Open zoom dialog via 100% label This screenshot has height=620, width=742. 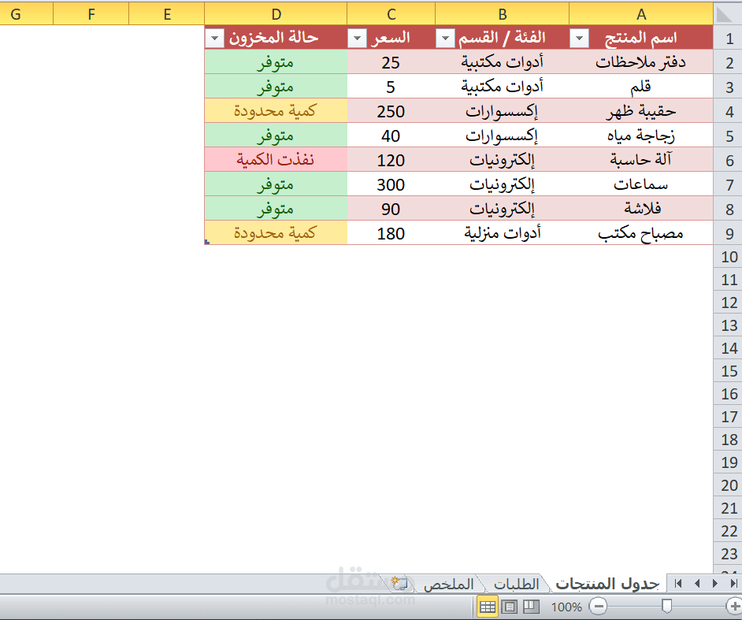[566, 607]
